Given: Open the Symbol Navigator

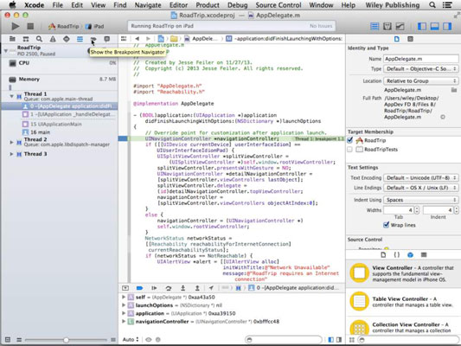Looking at the screenshot, I should coord(26,39).
